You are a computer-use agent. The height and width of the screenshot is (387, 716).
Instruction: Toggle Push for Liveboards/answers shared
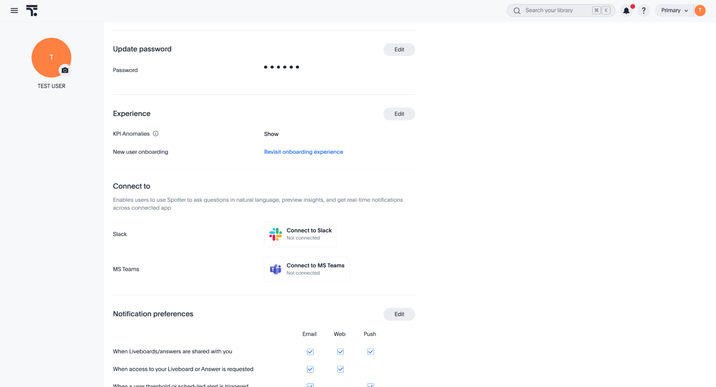370,352
